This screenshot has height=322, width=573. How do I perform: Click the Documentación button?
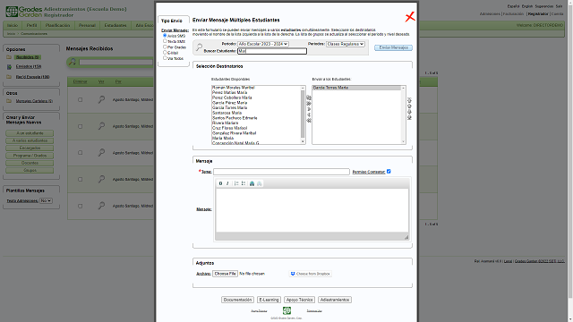point(237,300)
